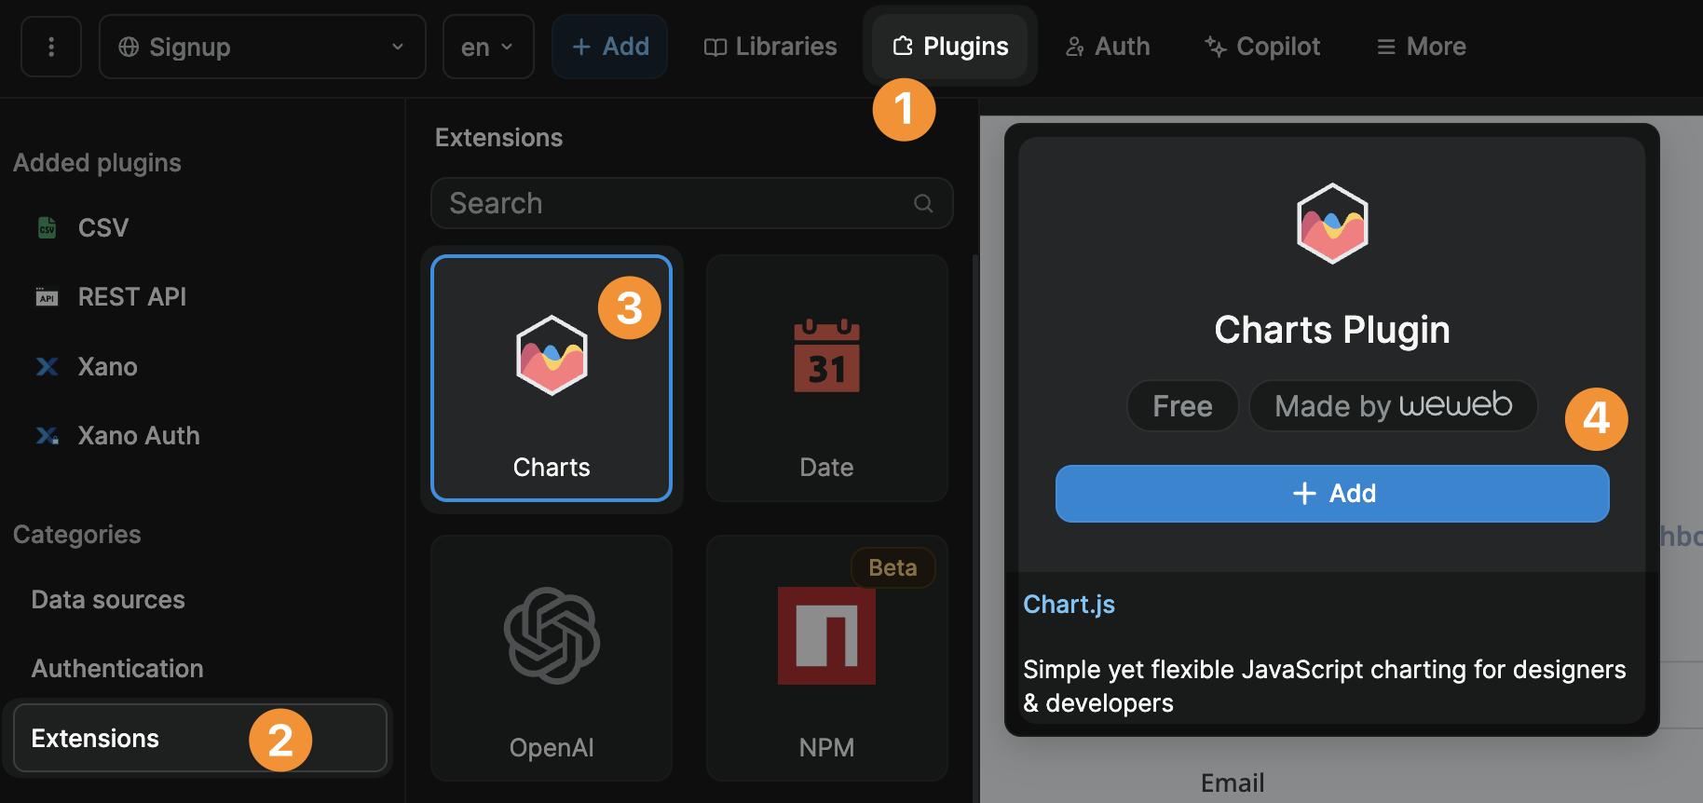Open the Charts extension tile
Screen dimensions: 1703x803
click(551, 378)
